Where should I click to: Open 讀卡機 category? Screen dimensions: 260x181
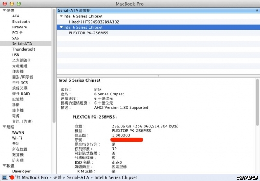click(18, 110)
